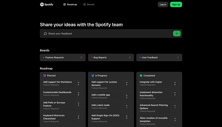Open Add a dark mode post

pos(101,105)
